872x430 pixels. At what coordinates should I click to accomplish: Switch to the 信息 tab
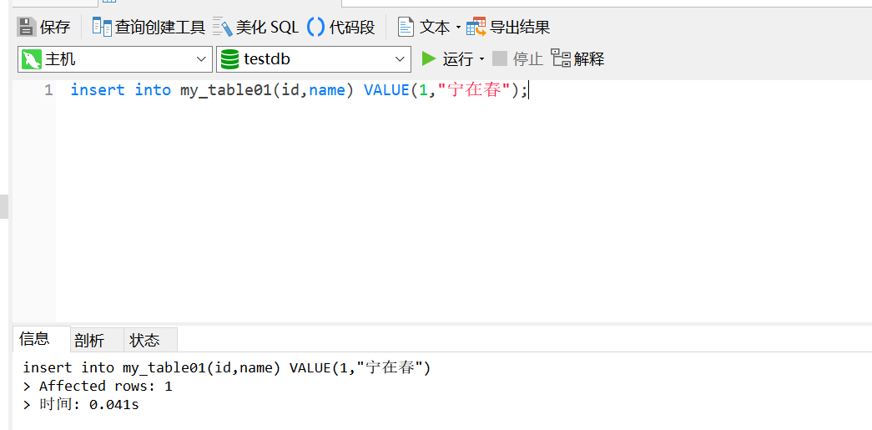click(x=42, y=339)
